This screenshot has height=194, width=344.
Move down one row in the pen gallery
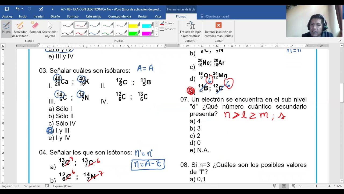(x=156, y=29)
